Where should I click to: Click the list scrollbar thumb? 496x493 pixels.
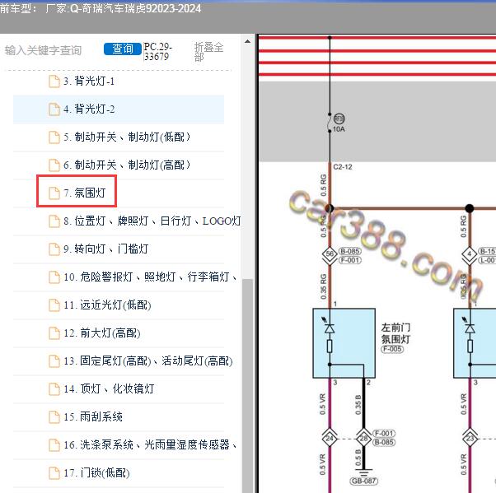248,385
